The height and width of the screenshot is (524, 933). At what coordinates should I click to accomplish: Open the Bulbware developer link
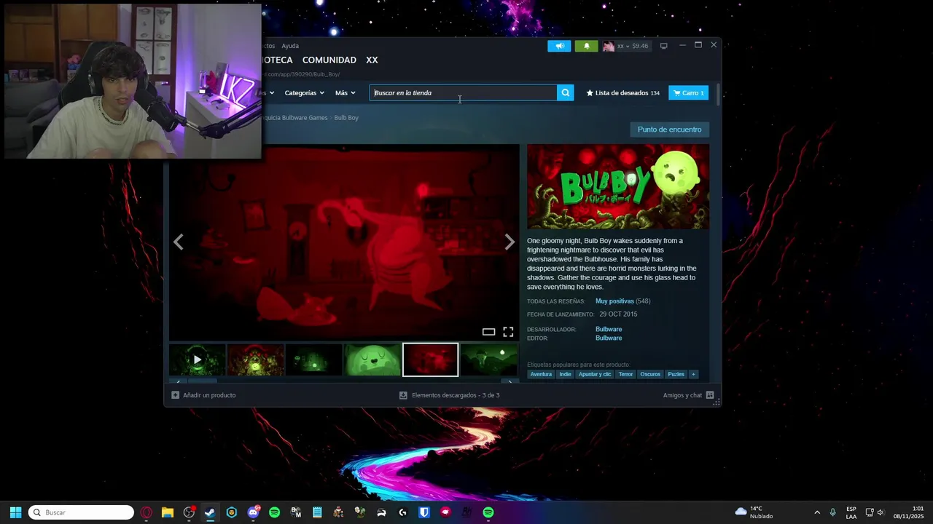click(x=609, y=330)
